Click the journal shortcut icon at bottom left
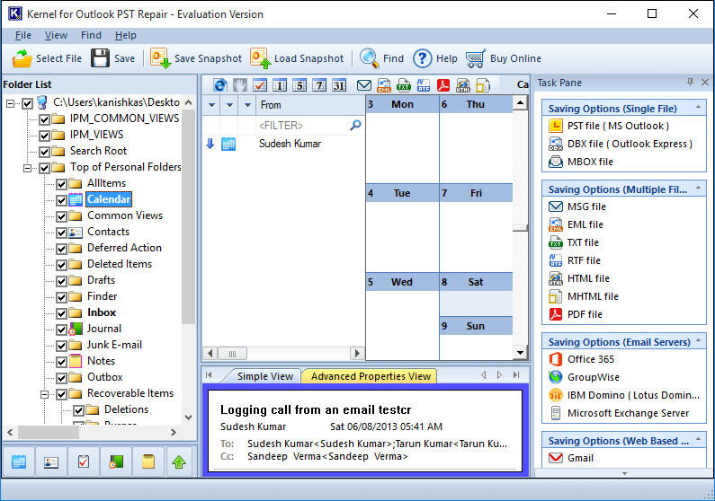The height and width of the screenshot is (501, 715). click(x=116, y=461)
